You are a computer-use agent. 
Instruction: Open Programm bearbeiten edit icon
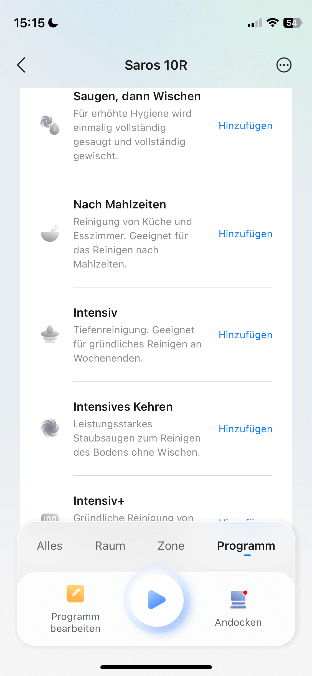[x=75, y=594]
